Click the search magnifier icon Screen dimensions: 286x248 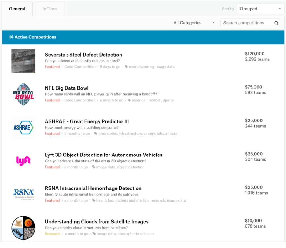click(x=276, y=23)
